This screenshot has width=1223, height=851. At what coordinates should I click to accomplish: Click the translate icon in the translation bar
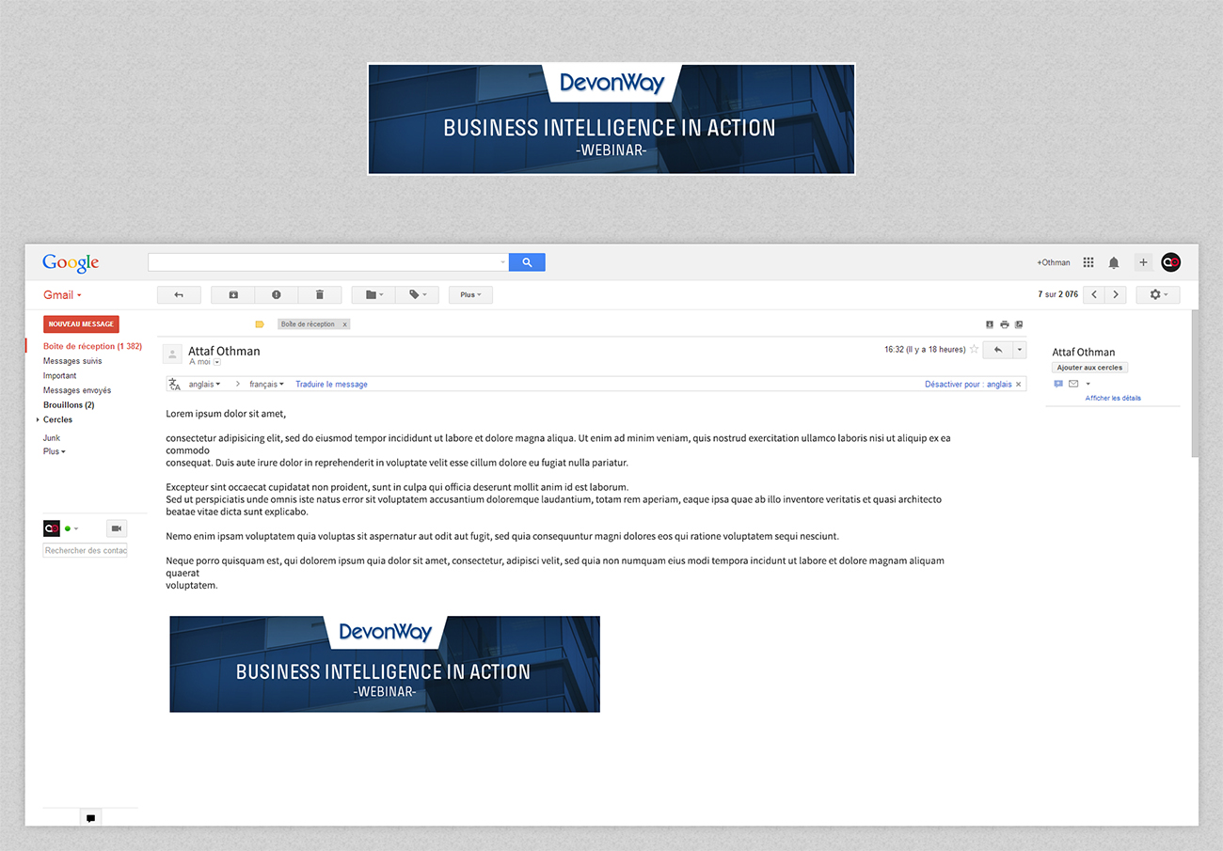(174, 385)
